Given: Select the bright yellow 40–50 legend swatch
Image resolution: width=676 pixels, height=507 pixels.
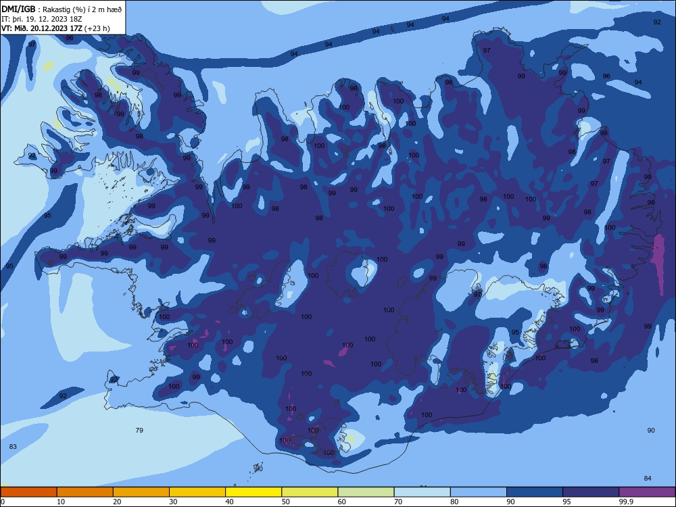Looking at the screenshot, I should point(254,492).
